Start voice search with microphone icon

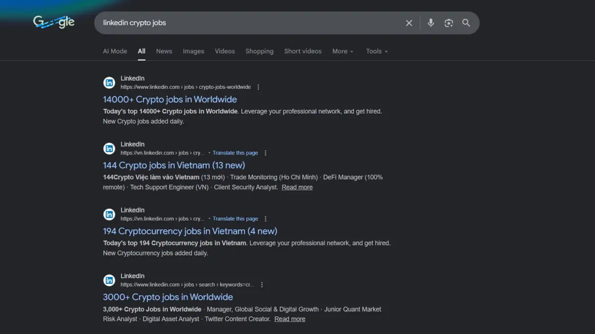pyautogui.click(x=430, y=23)
